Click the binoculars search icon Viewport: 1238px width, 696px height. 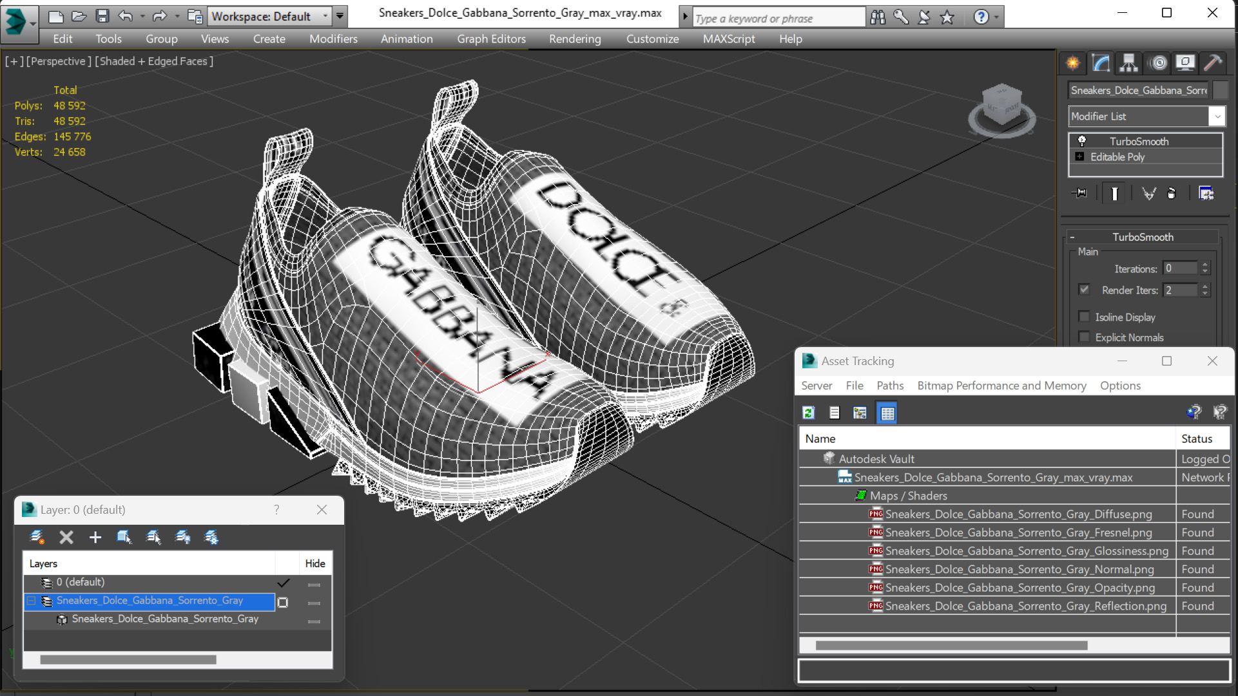[878, 17]
